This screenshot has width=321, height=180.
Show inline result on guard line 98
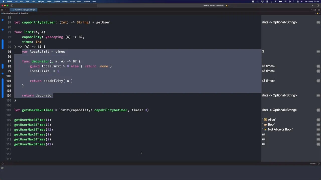click(x=318, y=66)
